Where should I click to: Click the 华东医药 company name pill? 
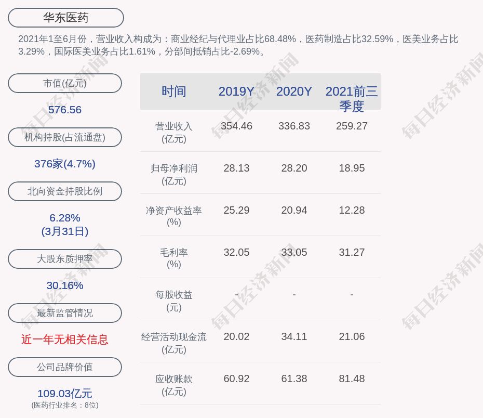click(x=65, y=18)
